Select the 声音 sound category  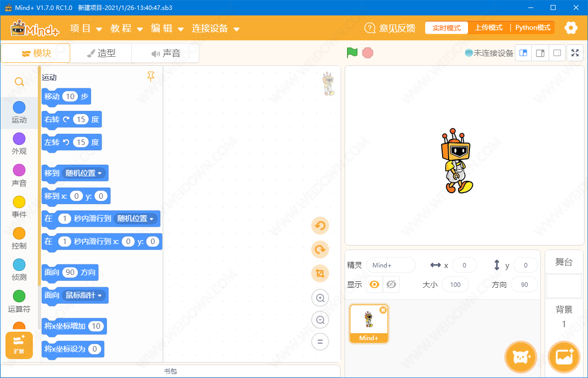pyautogui.click(x=19, y=175)
